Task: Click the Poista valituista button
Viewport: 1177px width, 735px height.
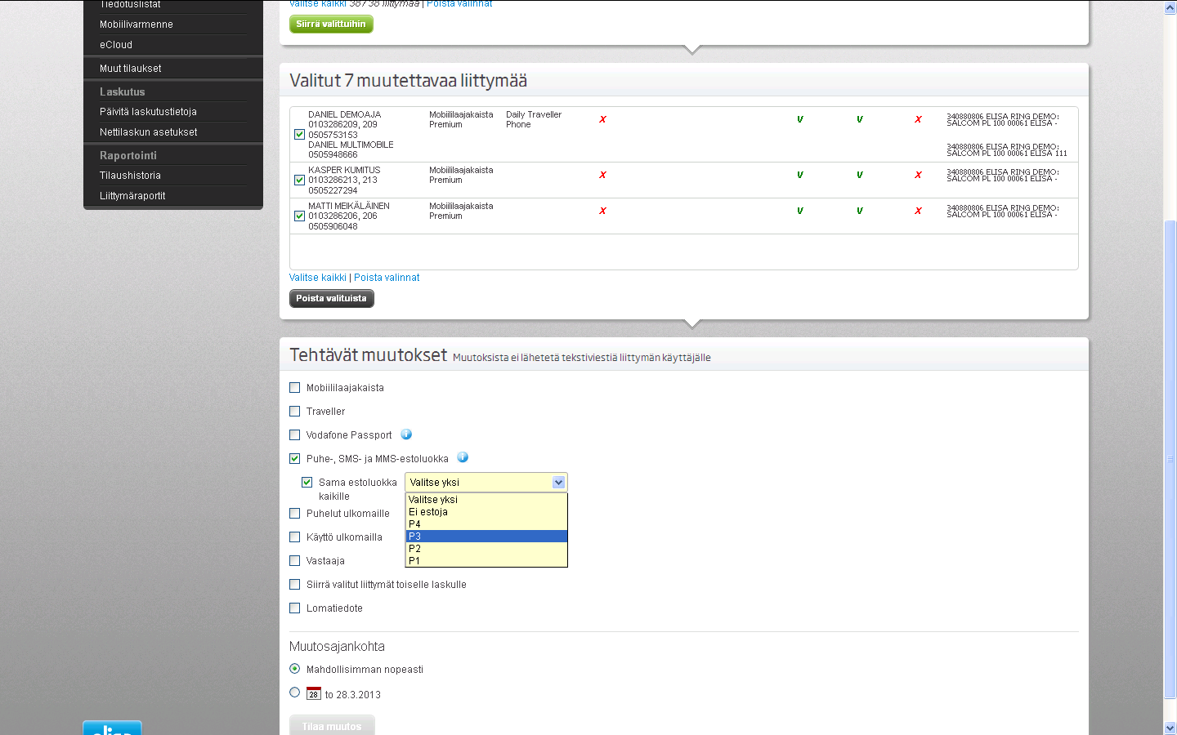Action: (x=331, y=298)
